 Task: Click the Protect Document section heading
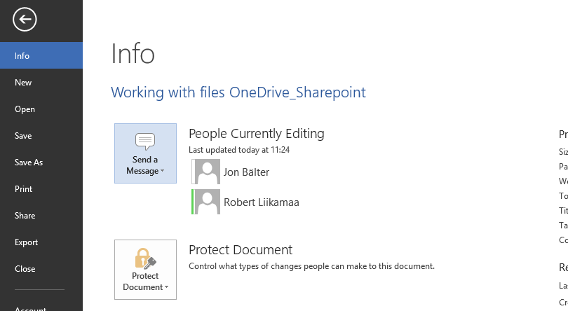coord(241,250)
